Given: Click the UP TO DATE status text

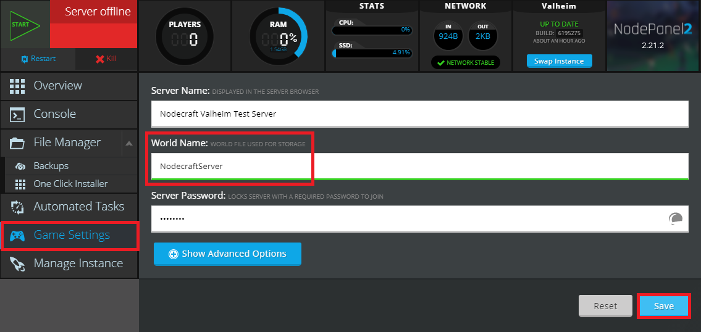Looking at the screenshot, I should click(x=559, y=24).
